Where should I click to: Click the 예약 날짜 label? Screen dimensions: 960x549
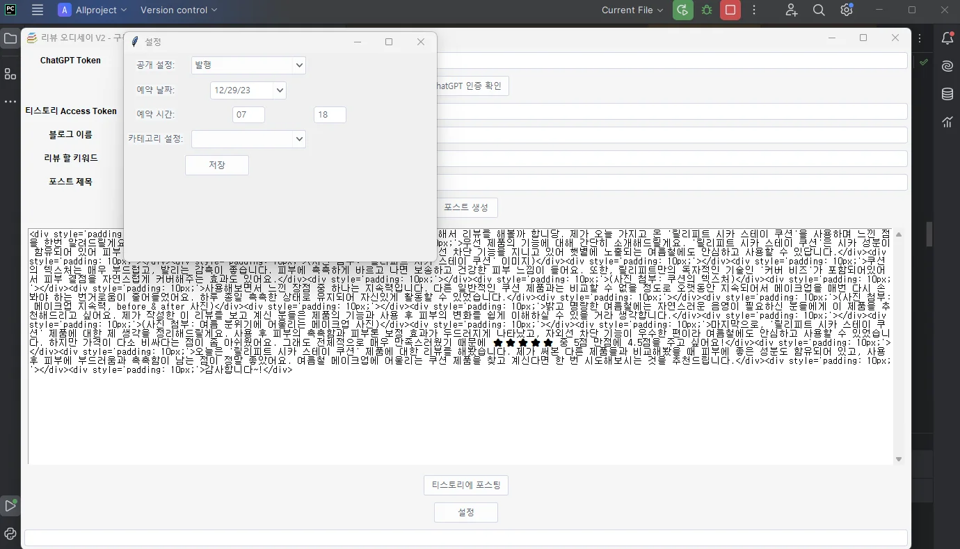click(156, 90)
